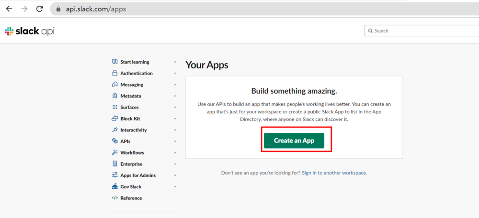Open the Block Kit menu item

point(130,119)
